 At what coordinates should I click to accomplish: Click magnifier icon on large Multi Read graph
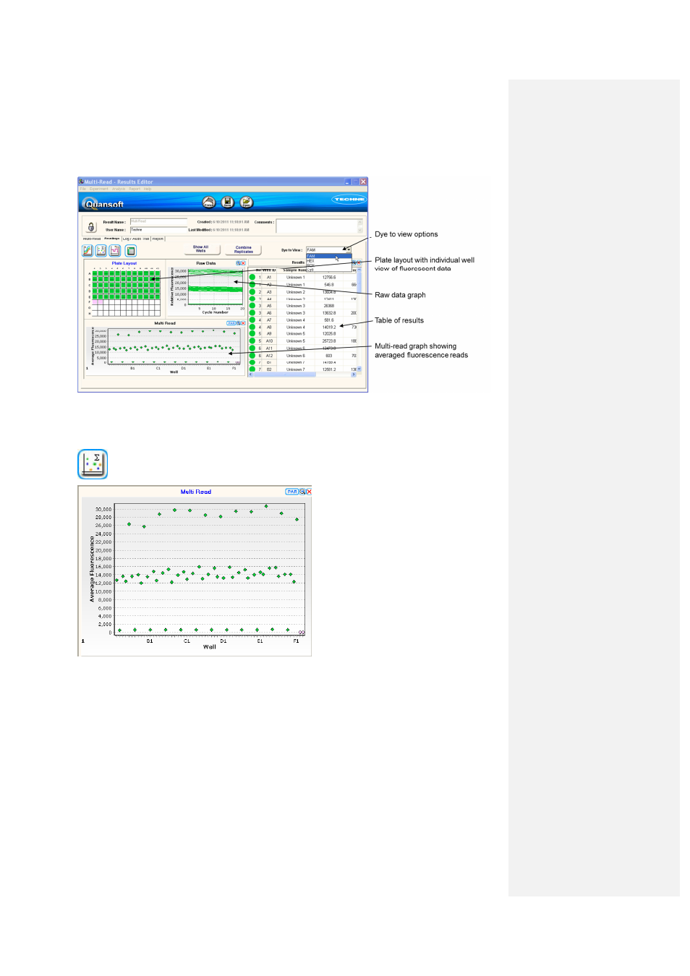click(x=302, y=492)
